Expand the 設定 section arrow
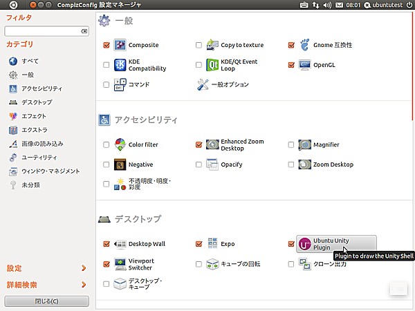This screenshot has width=415, height=311. [x=84, y=268]
